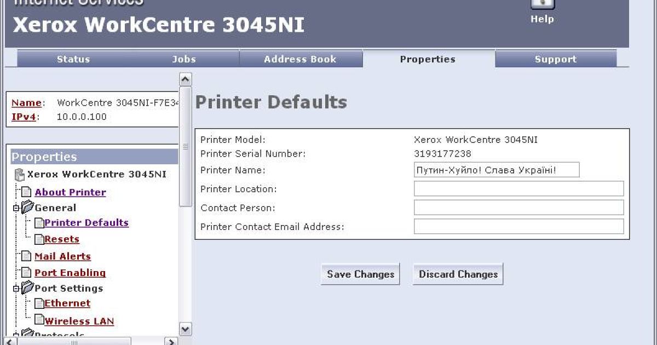Screen dimensions: 657x345
Task: Click the page icon next to Ethernet
Action: pos(39,303)
